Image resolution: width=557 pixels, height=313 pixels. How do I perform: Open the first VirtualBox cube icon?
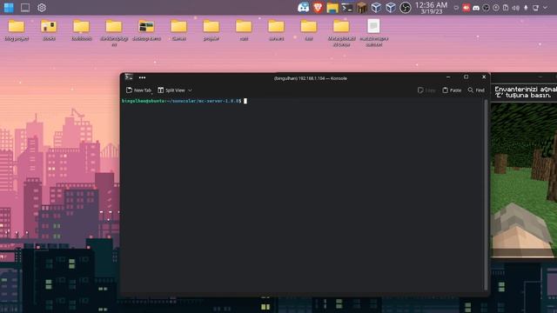tap(376, 8)
